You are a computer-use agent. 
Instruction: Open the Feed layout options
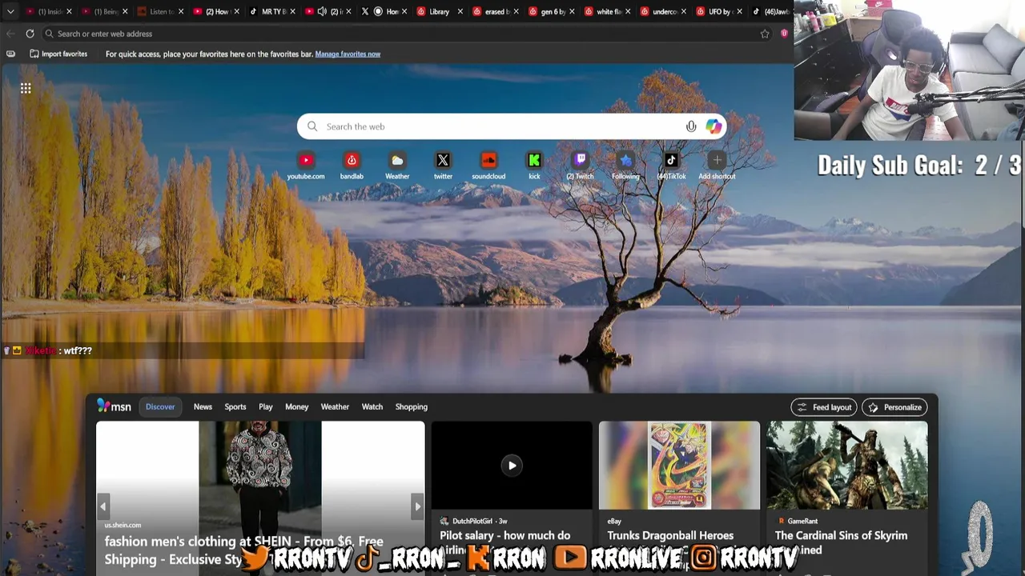(824, 407)
